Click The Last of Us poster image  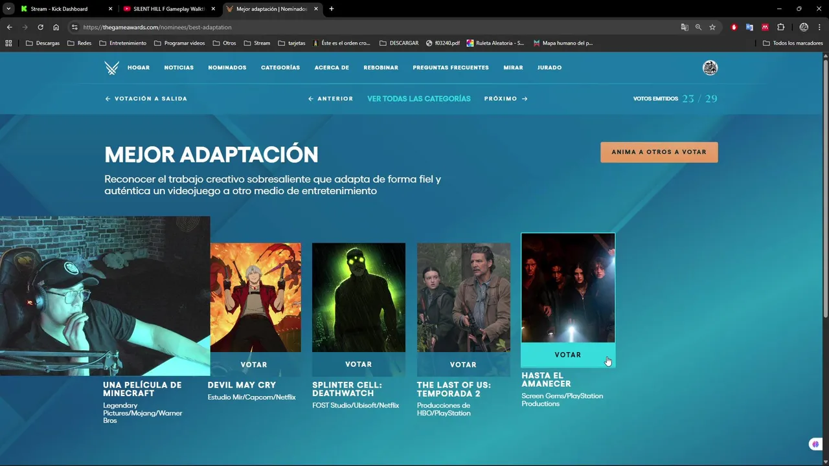point(464,298)
